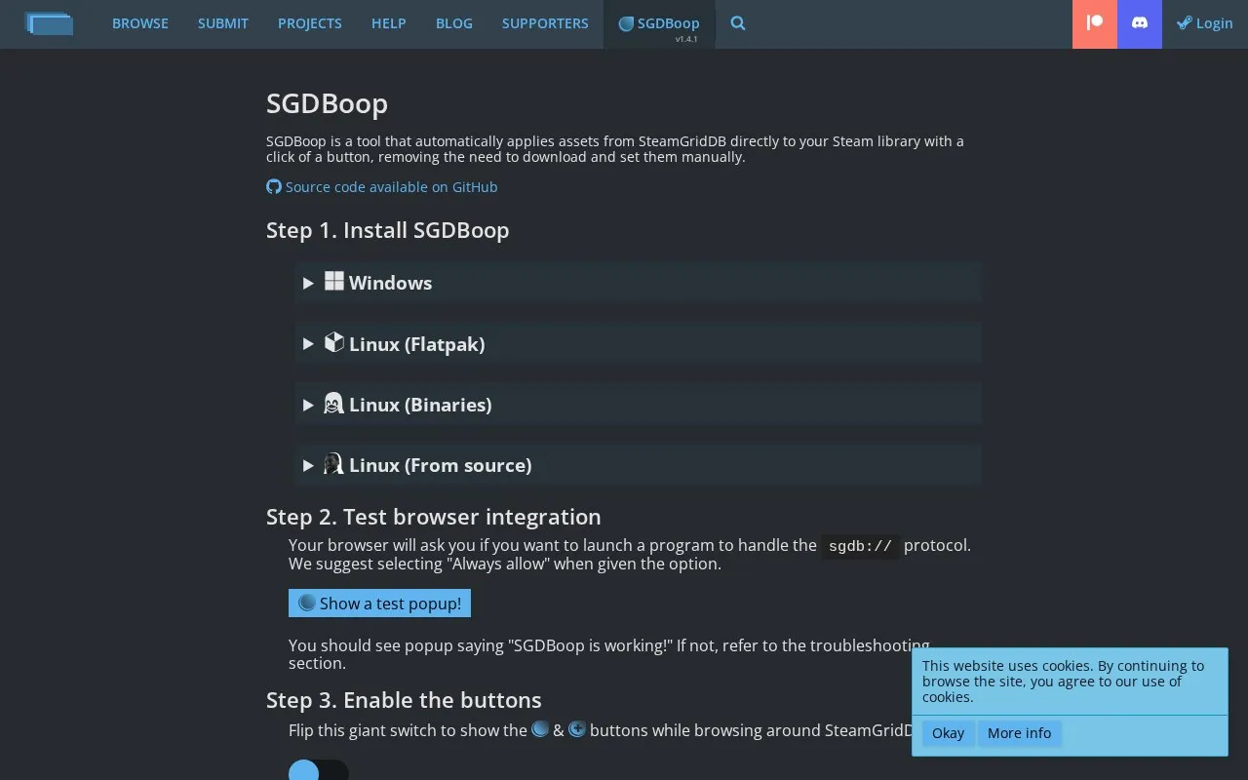1248x780 pixels.
Task: Click the Flatpak box icon
Action: [334, 342]
